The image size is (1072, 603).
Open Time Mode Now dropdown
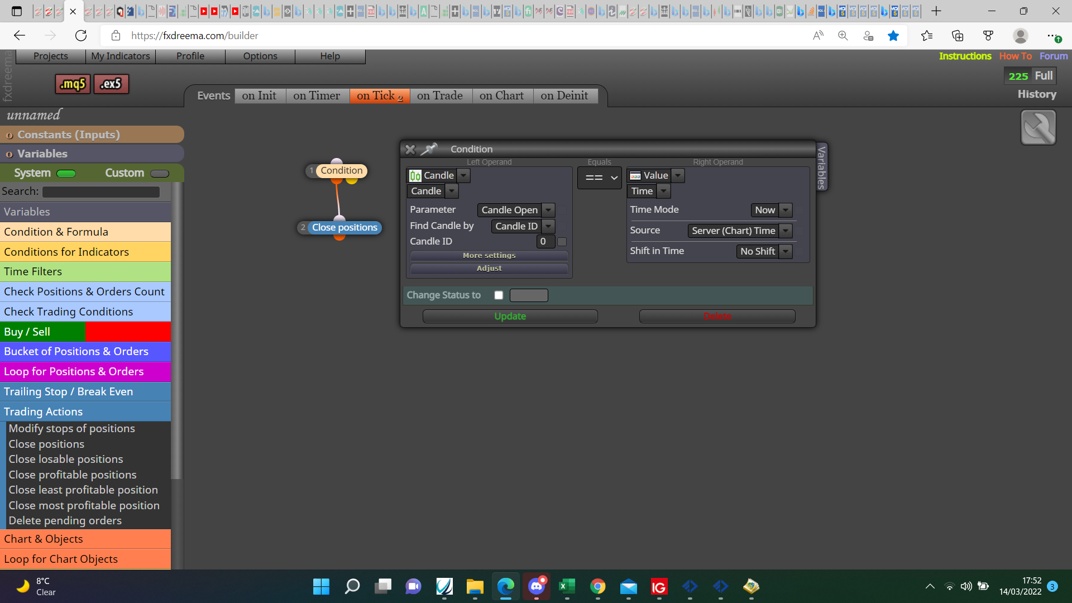pyautogui.click(x=786, y=210)
